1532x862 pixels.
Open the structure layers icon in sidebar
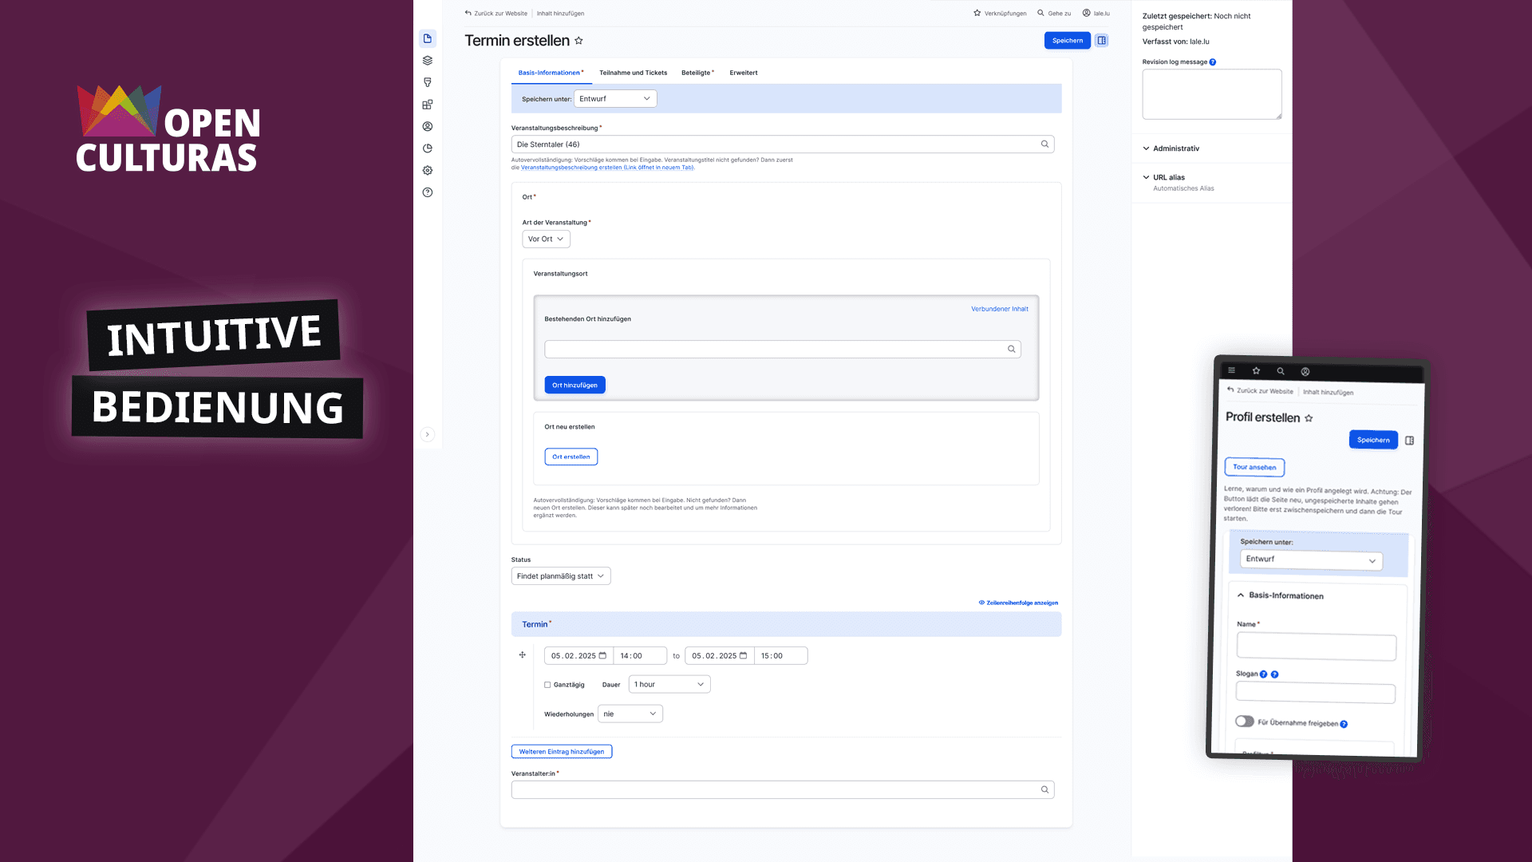click(428, 61)
